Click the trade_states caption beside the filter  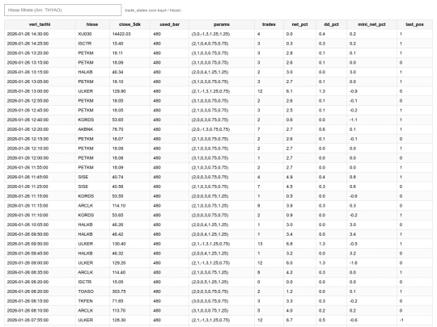click(153, 10)
